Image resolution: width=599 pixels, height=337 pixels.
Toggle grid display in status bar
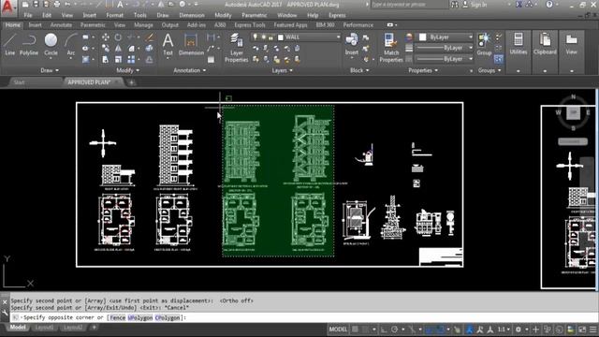click(x=356, y=330)
